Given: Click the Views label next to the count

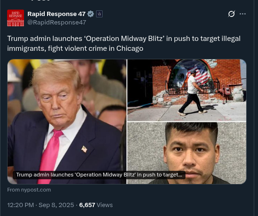Looking at the screenshot, I should pos(105,205).
